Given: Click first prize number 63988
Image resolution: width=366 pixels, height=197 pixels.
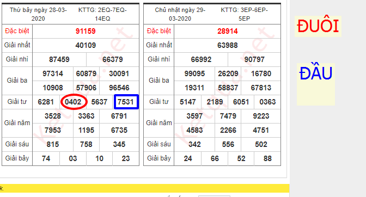Looking at the screenshot, I should tap(227, 45).
